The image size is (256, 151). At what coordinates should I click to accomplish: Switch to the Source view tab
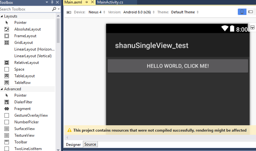90,144
